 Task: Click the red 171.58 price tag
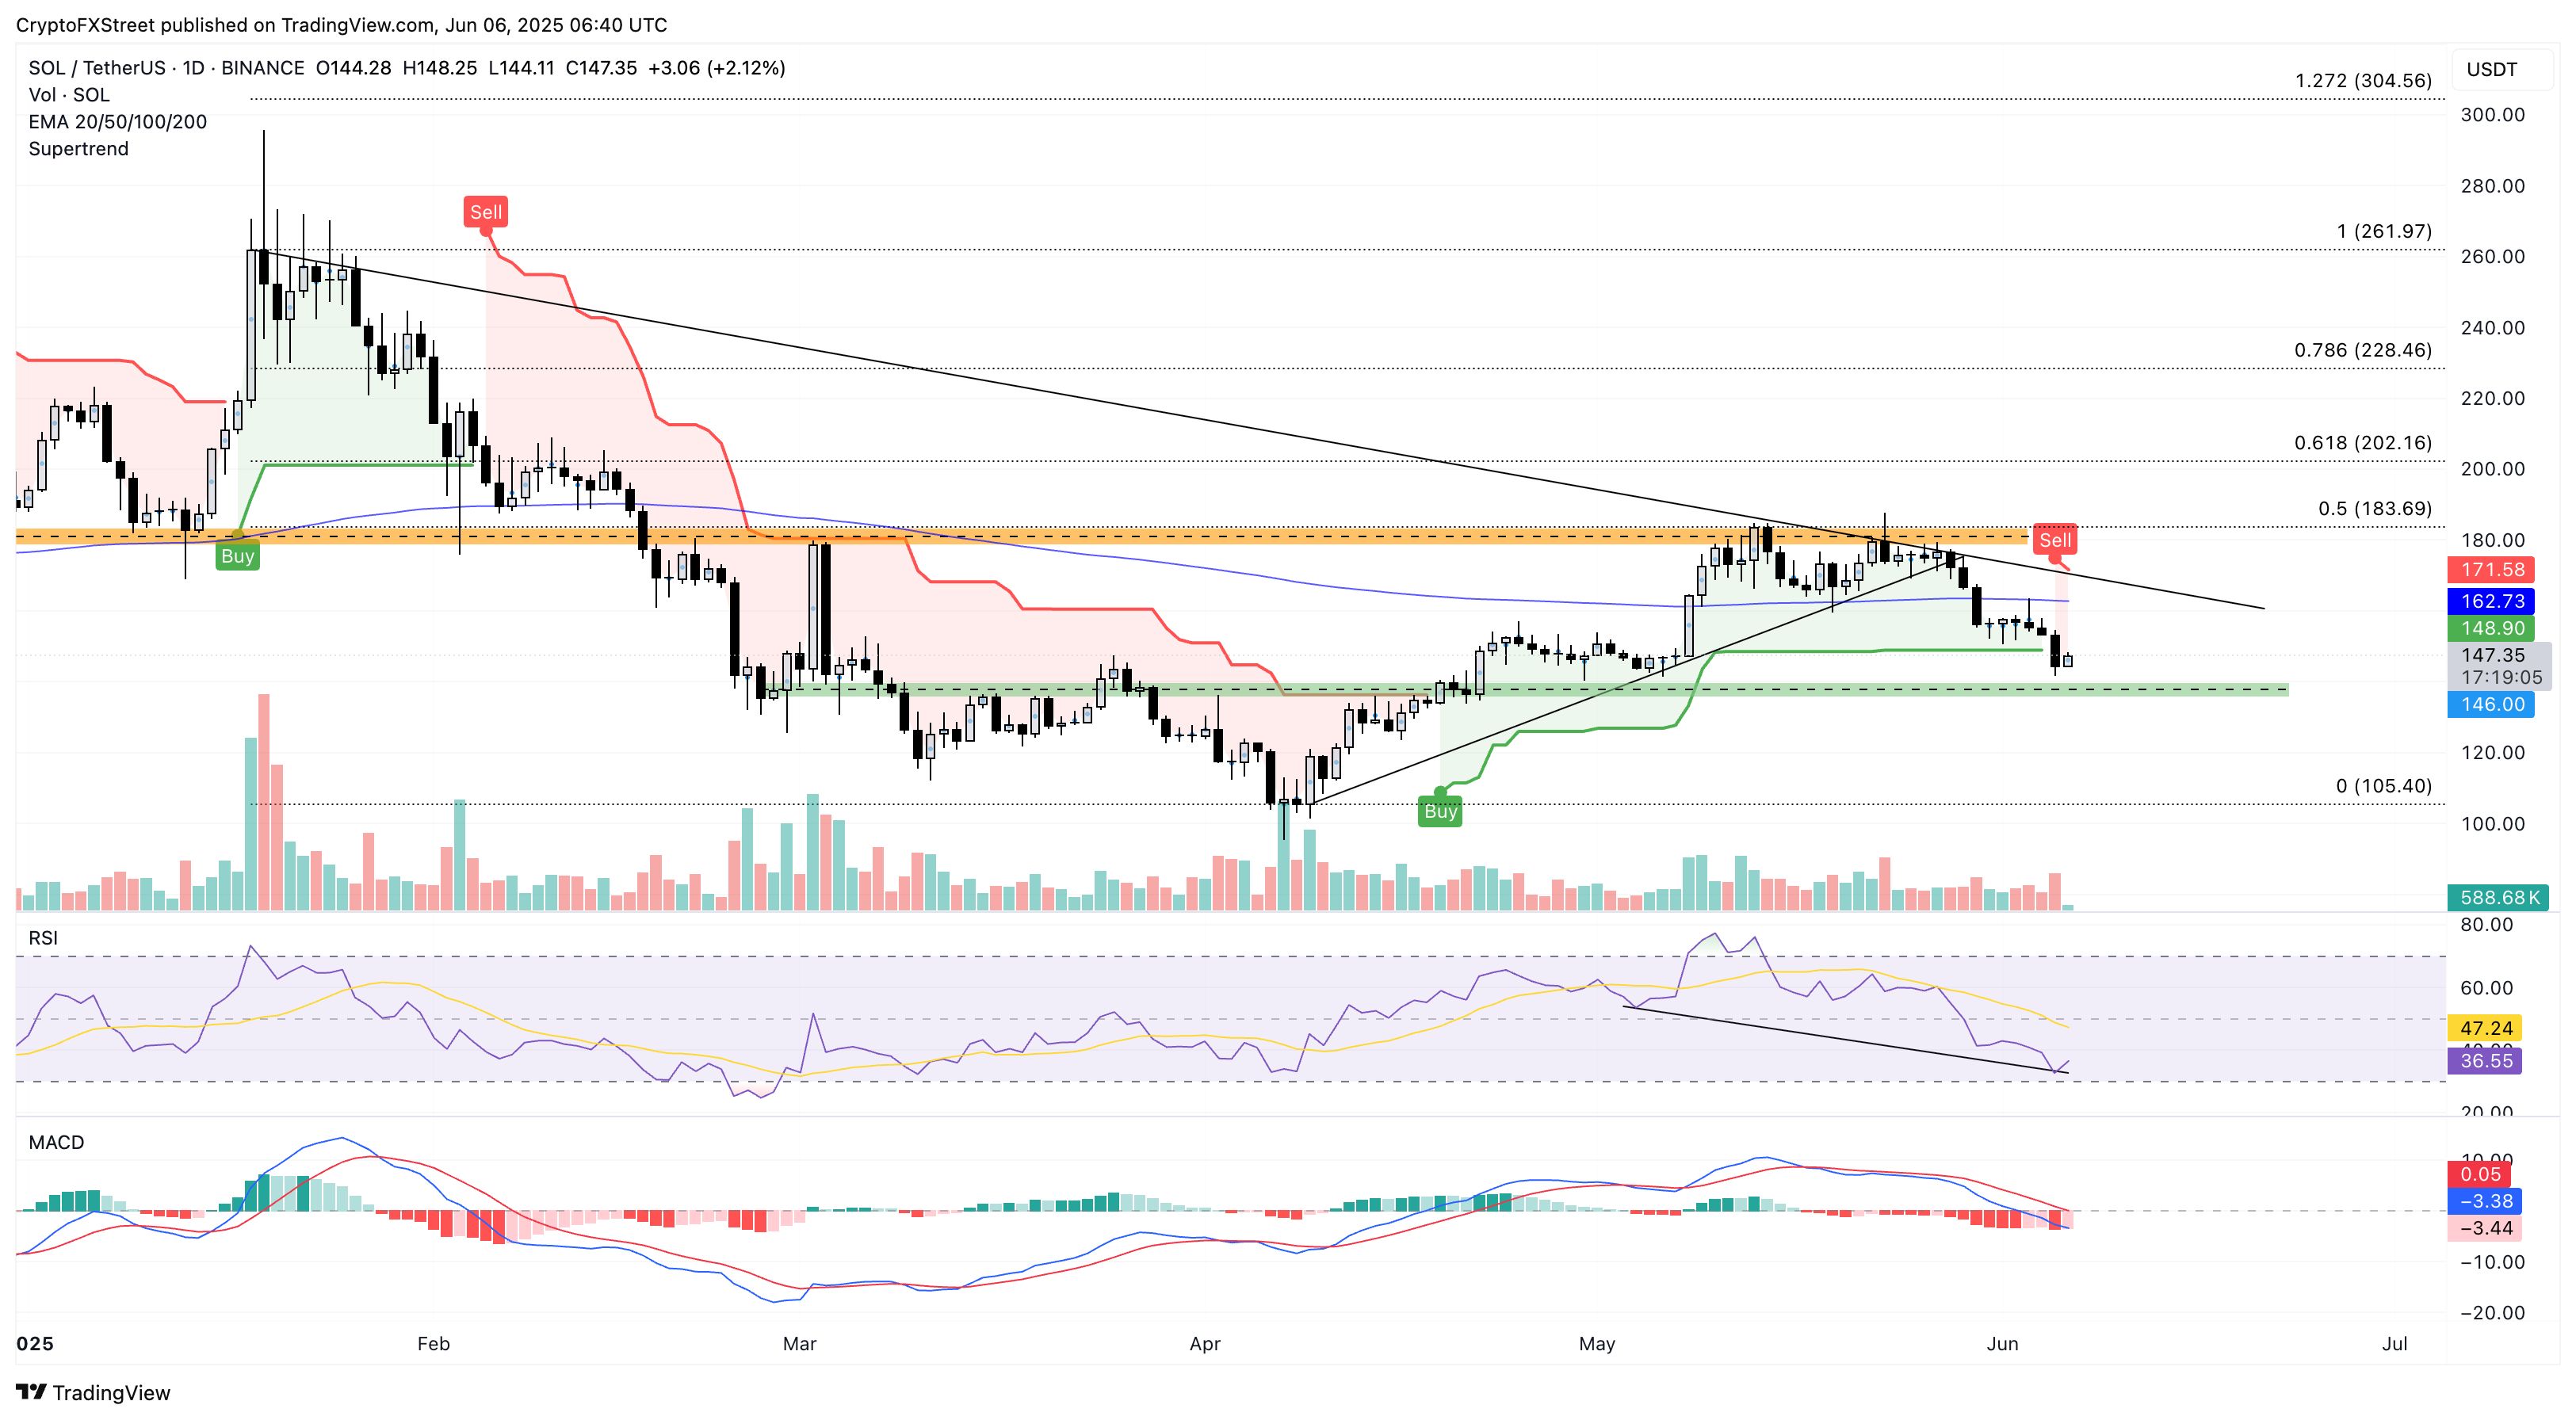click(x=2492, y=570)
